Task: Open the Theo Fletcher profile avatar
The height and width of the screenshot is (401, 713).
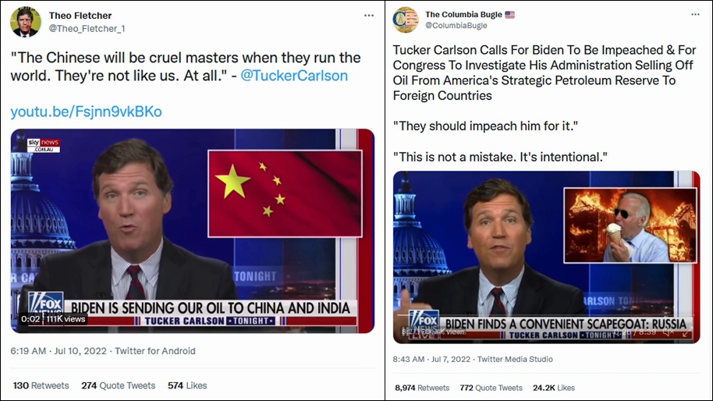Action: [x=26, y=22]
